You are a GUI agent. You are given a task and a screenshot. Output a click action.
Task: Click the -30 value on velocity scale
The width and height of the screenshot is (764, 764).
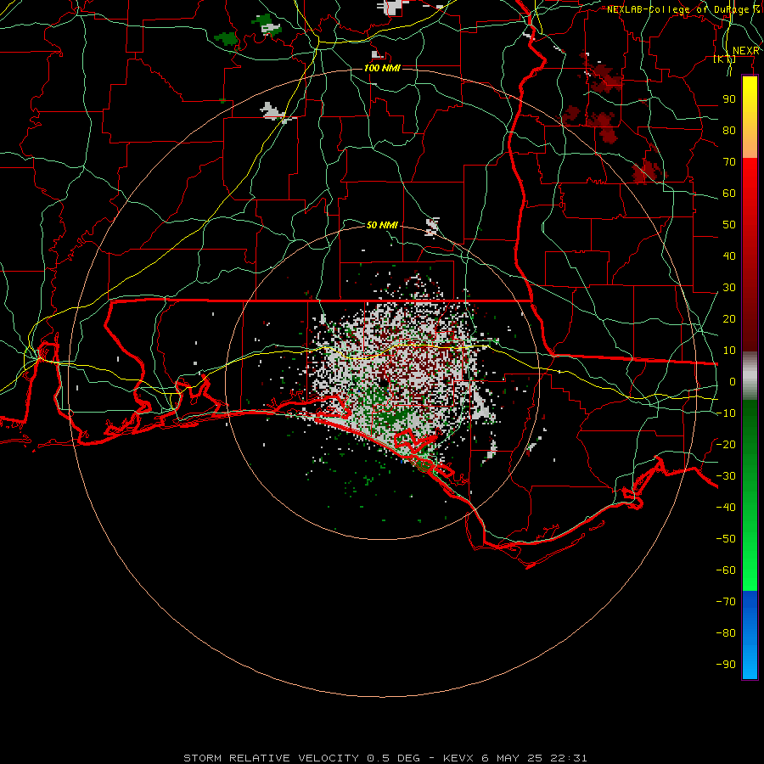726,476
